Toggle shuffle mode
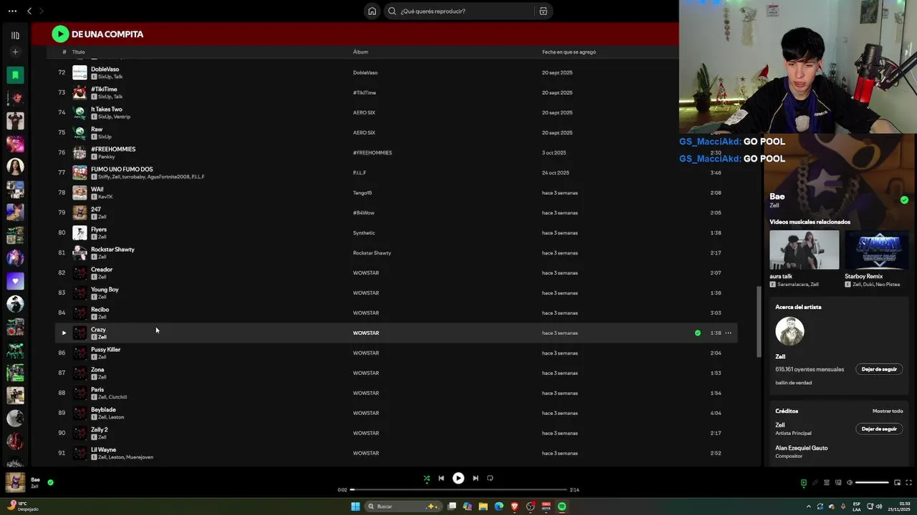 pyautogui.click(x=426, y=479)
